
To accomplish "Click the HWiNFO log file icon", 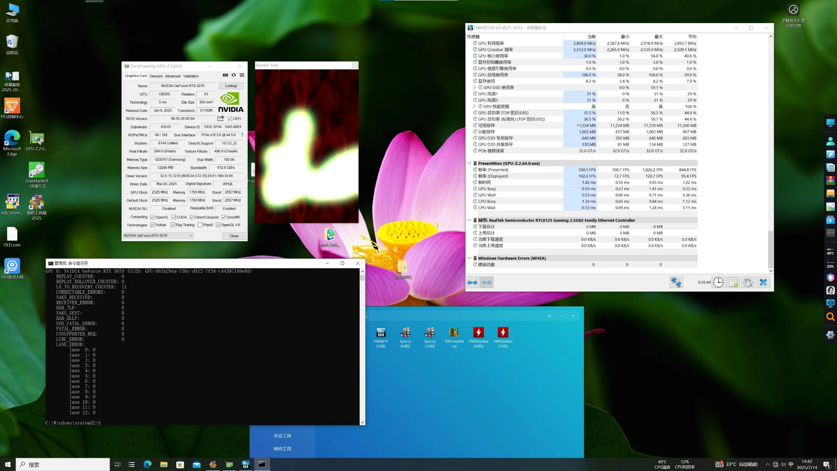I will coord(733,282).
